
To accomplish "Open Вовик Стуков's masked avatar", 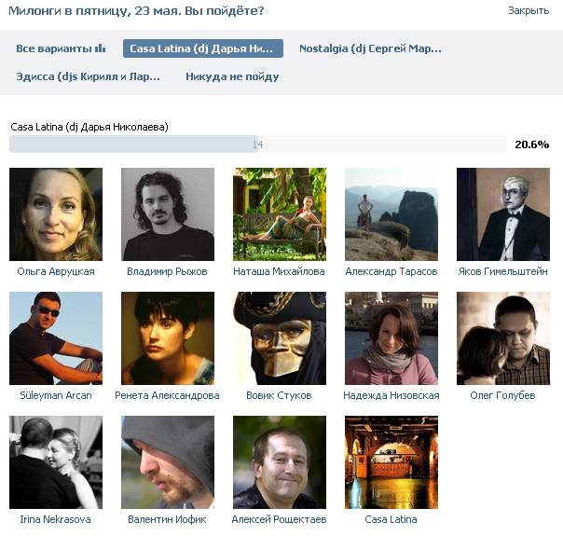I will [280, 338].
